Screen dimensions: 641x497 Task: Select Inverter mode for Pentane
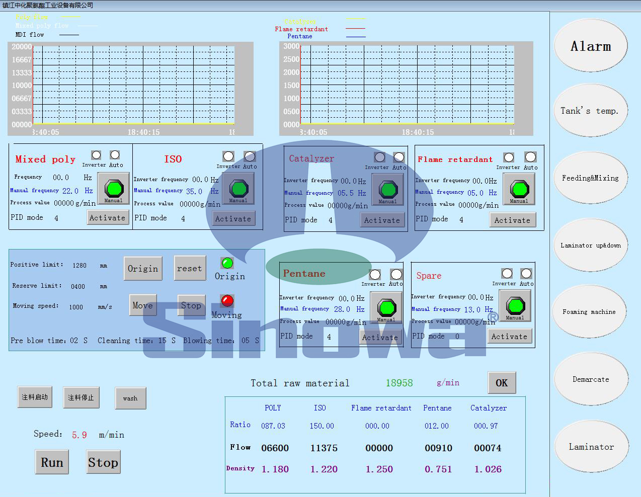point(375,275)
